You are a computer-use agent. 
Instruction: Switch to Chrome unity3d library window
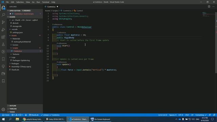32,119
